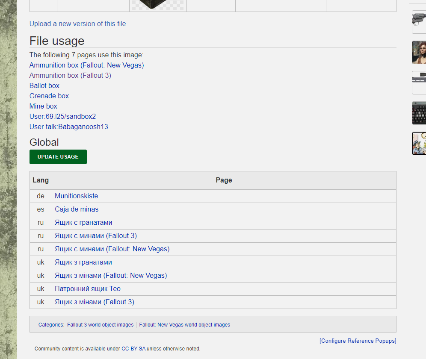This screenshot has width=426, height=359.
Task: Open Grenade box page link
Action: click(49, 96)
